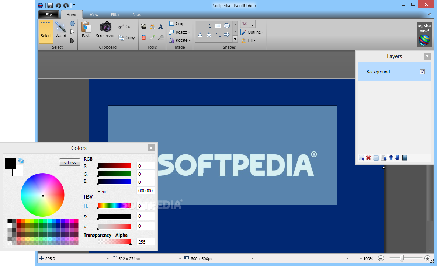Screen dimensions: 437x266
Task: Pick the freehand squiggle shape
Action: coord(209,26)
